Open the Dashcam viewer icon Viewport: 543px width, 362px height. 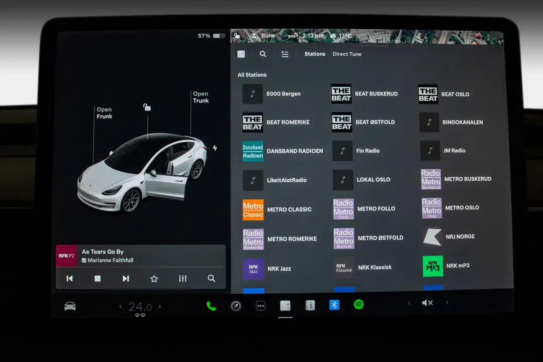(236, 306)
